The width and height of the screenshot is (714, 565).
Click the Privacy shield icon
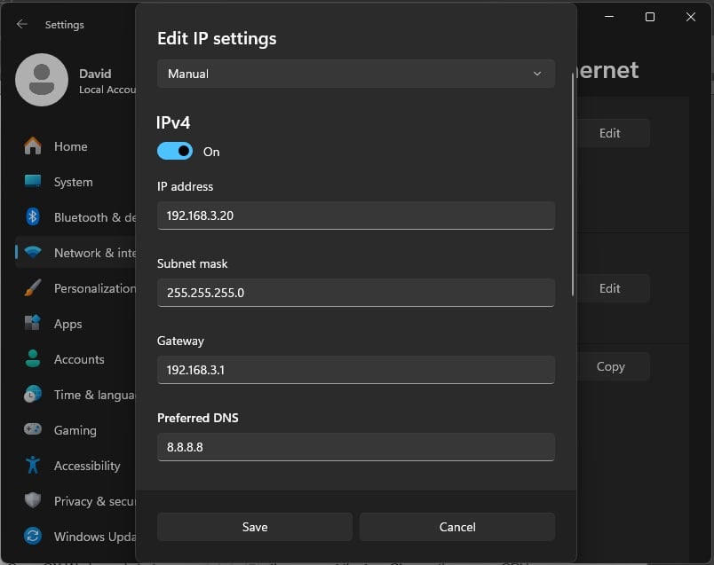33,500
